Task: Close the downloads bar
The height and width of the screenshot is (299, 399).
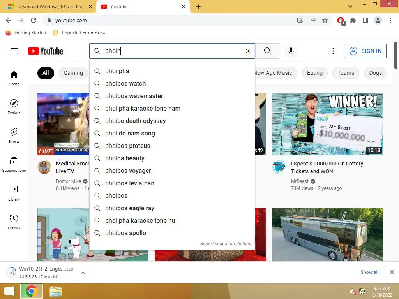Action: point(392,272)
